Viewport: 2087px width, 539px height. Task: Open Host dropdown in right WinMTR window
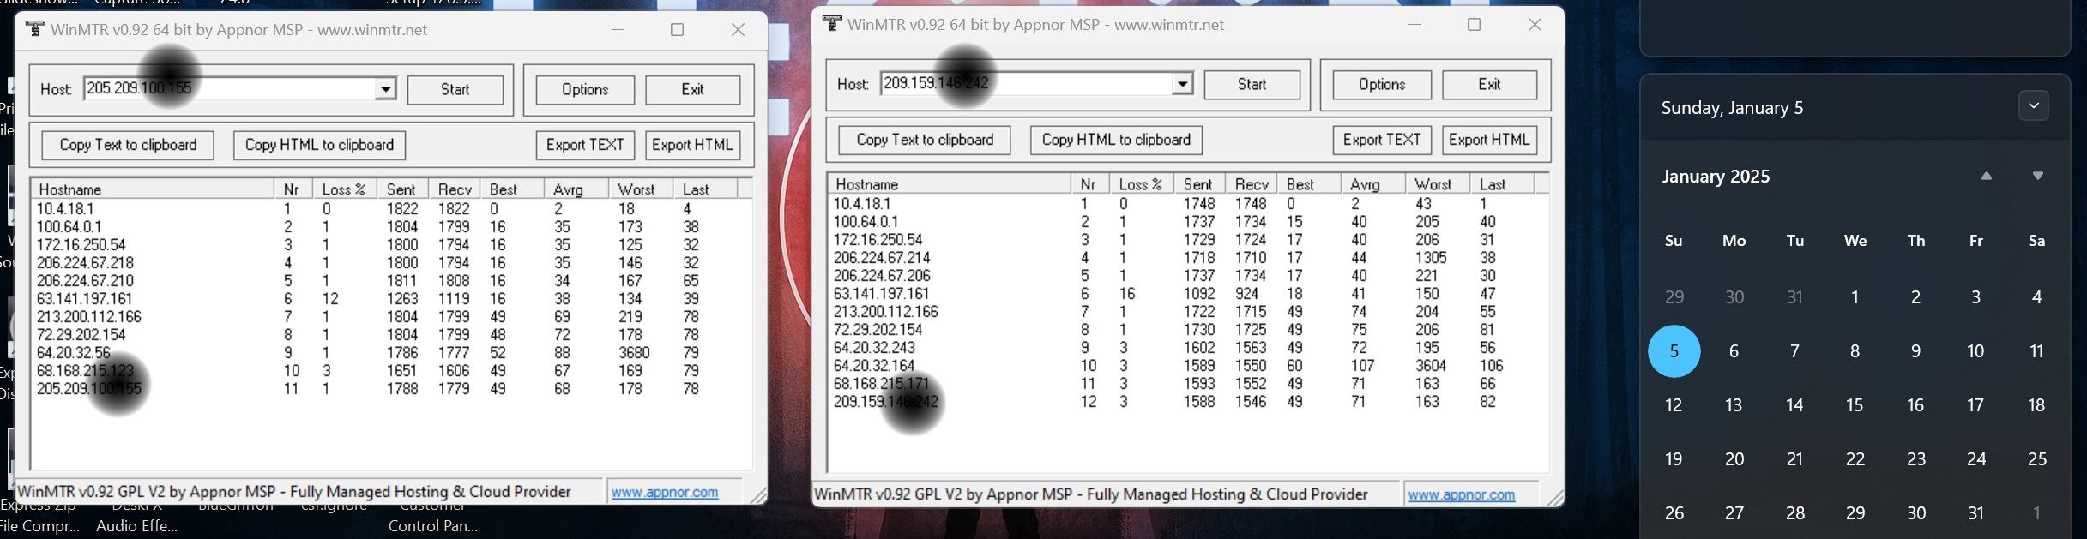[1183, 84]
